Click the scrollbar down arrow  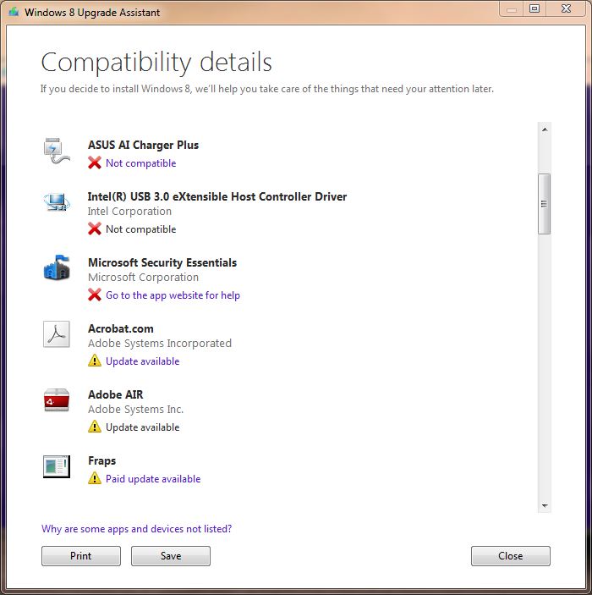coord(545,505)
